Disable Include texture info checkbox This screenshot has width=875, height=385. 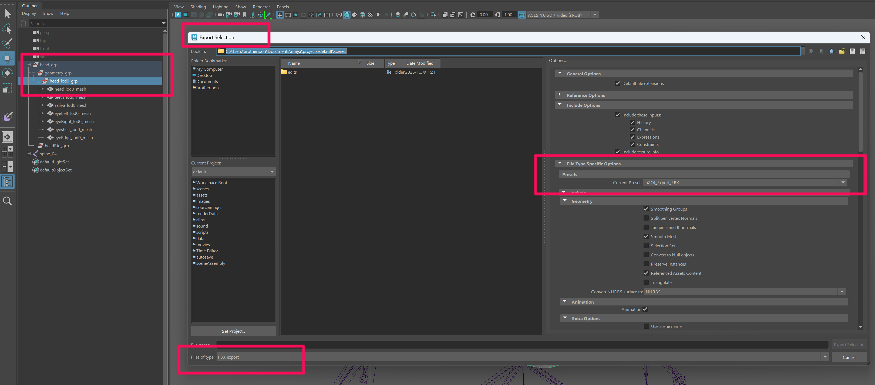click(618, 152)
